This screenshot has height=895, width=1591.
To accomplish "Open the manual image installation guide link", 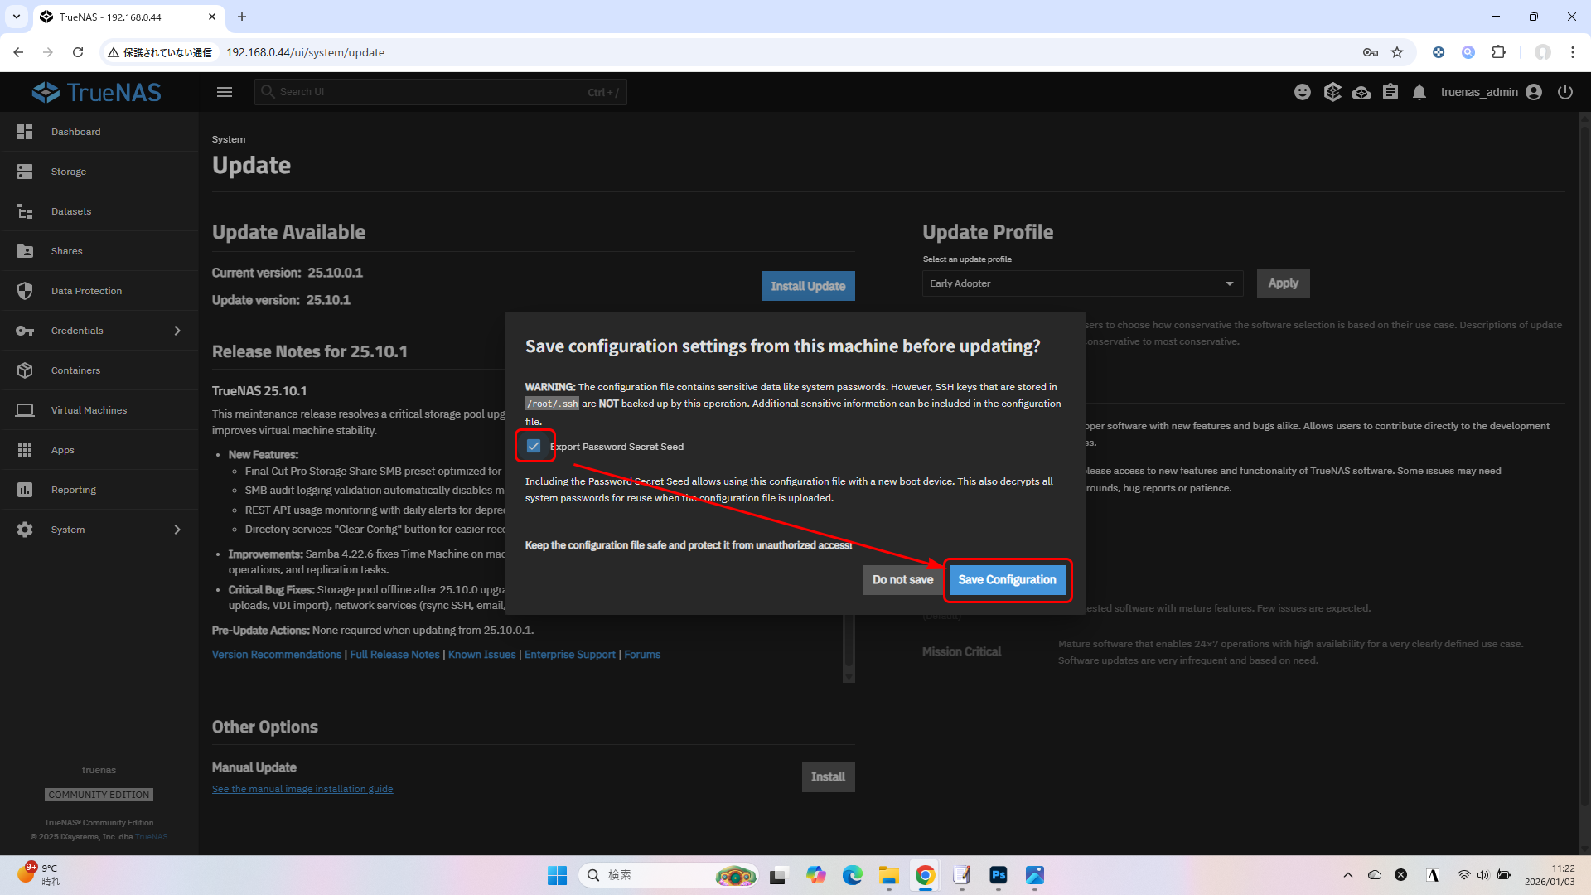I will pyautogui.click(x=302, y=789).
